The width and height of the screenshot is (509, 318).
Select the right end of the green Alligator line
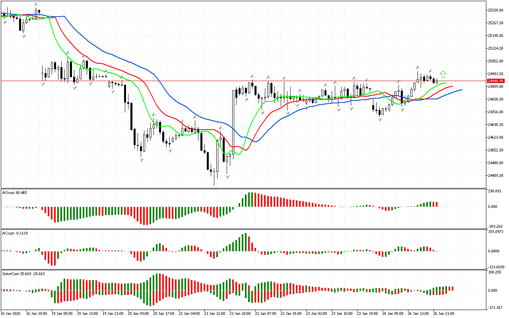446,83
